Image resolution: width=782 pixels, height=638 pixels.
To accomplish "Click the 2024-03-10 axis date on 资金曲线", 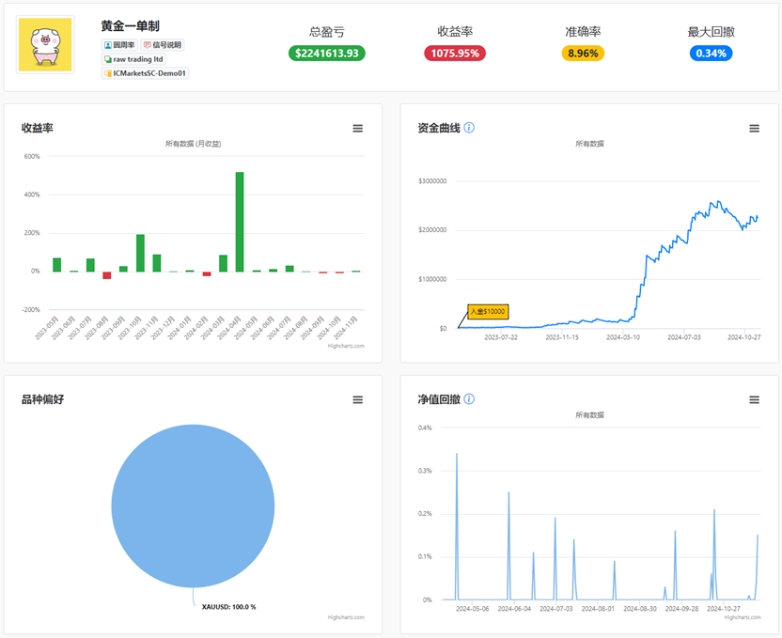I will (x=623, y=337).
